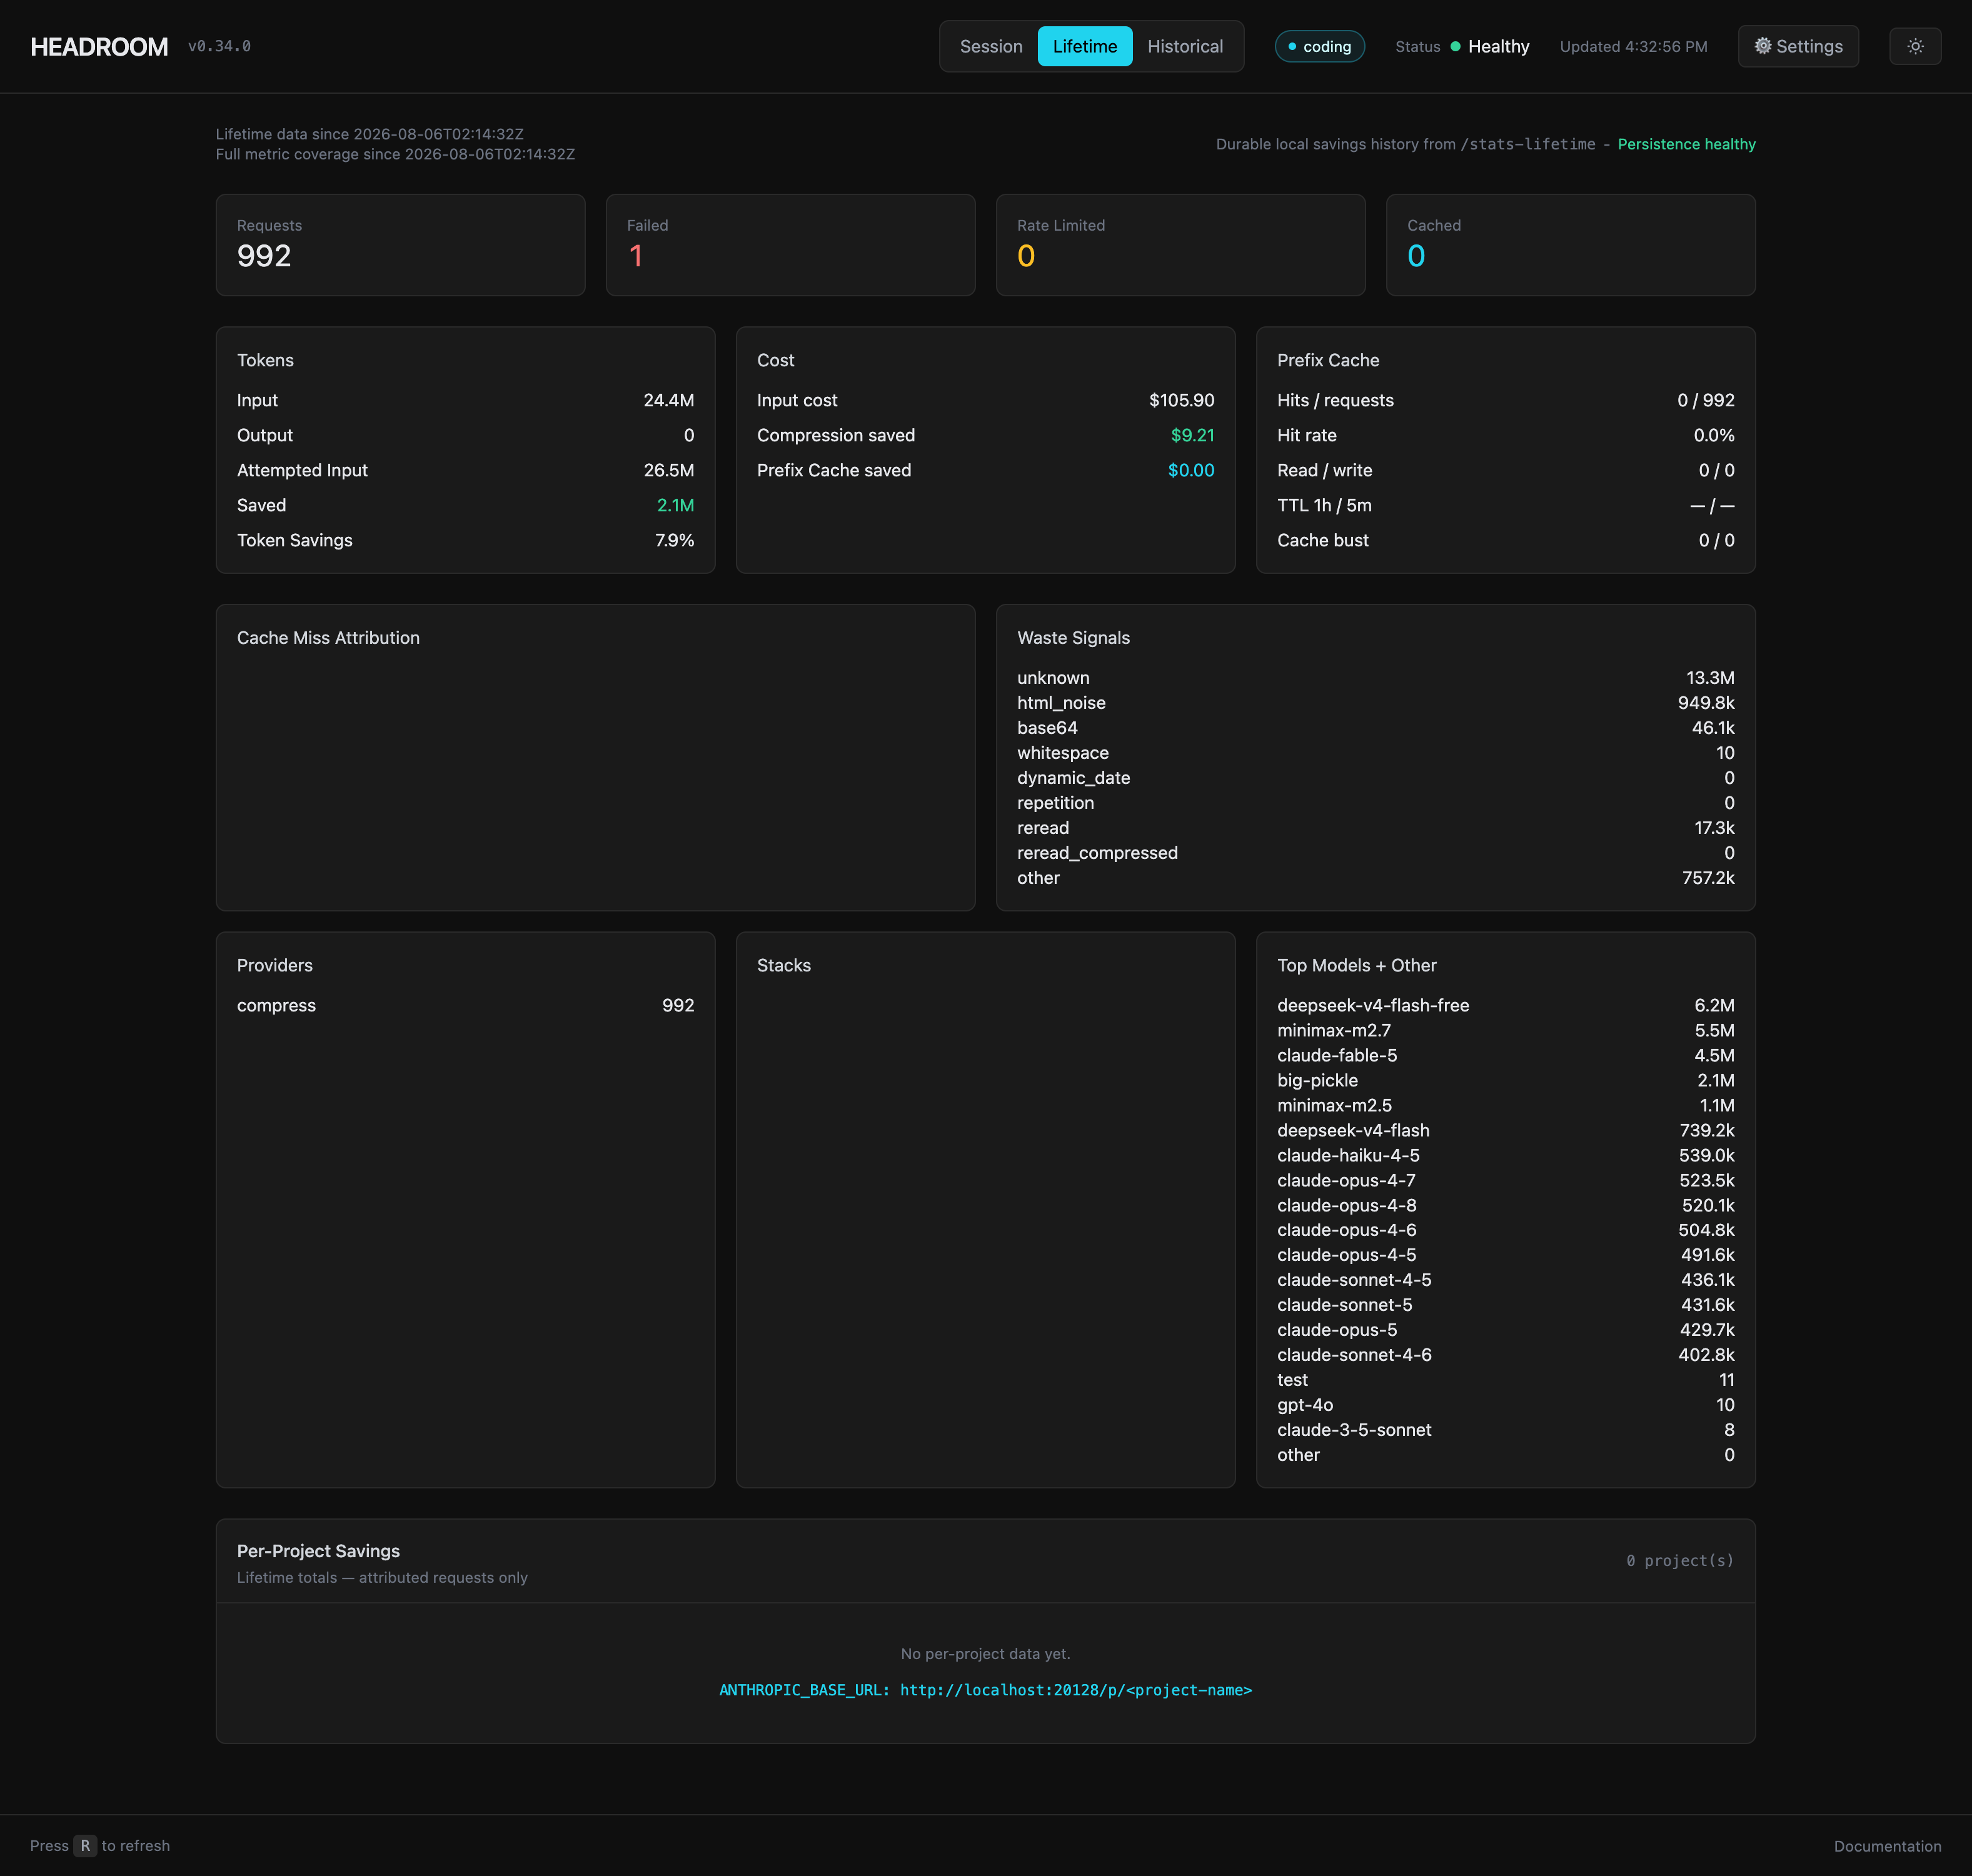Viewport: 1972px width, 1876px height.
Task: Click the Attempted Input value 26.5M
Action: (668, 470)
